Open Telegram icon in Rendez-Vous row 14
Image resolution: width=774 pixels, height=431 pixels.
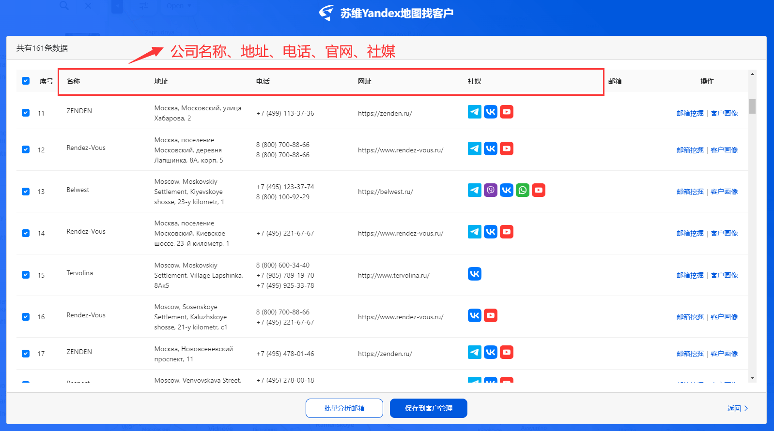475,232
